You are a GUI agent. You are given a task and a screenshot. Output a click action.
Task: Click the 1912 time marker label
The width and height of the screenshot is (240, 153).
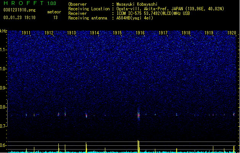click(49, 33)
